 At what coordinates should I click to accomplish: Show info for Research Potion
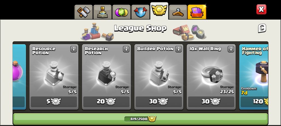coord(126,49)
